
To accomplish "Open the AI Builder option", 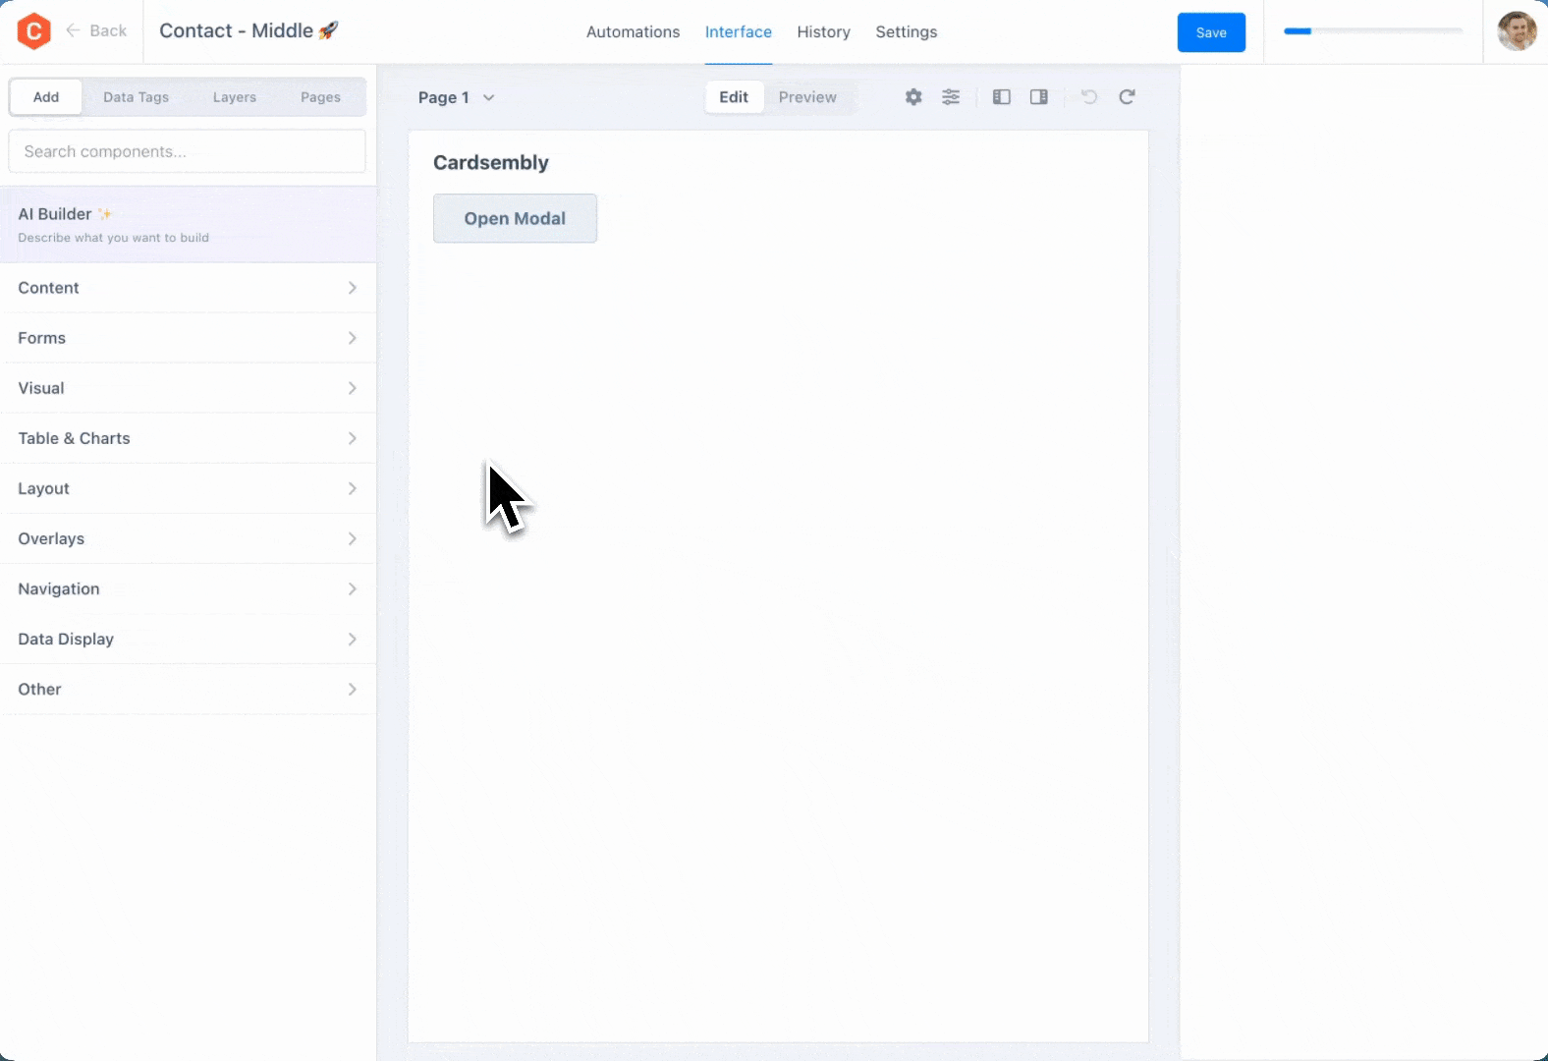I will pyautogui.click(x=188, y=224).
